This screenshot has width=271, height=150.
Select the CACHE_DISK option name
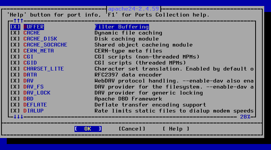(40, 39)
